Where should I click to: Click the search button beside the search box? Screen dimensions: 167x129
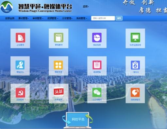119,18
